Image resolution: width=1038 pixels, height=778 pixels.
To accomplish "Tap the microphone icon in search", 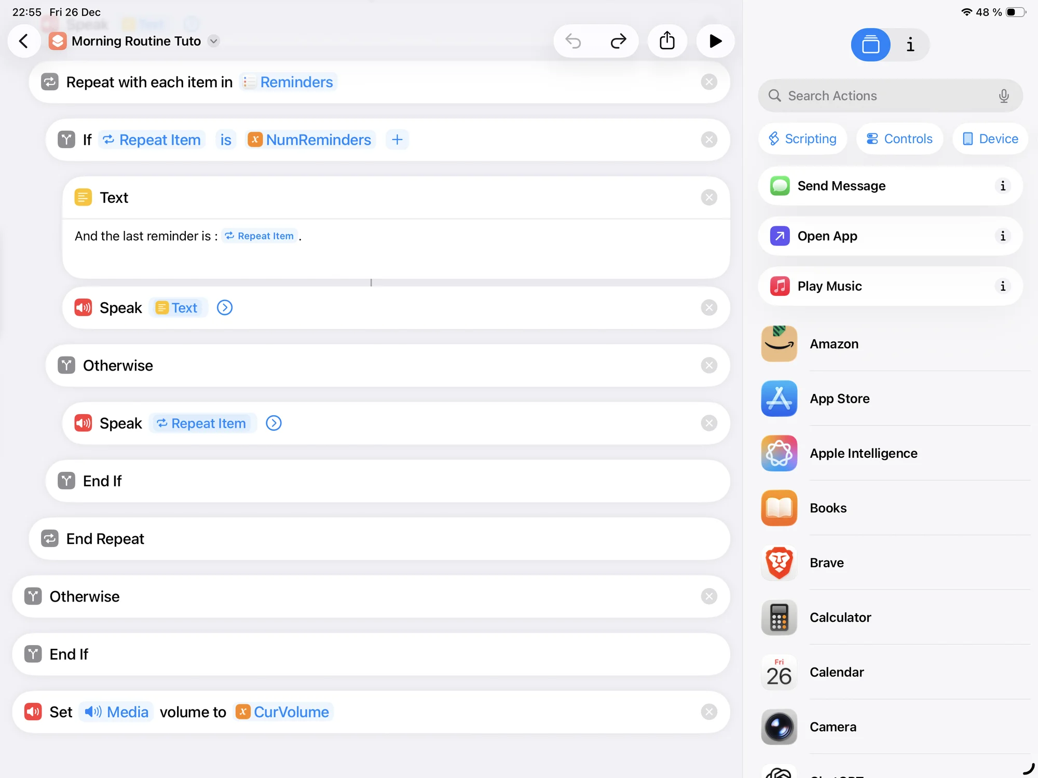I will 1003,96.
